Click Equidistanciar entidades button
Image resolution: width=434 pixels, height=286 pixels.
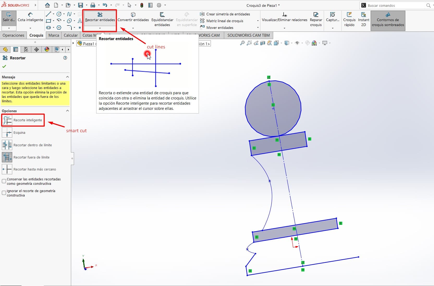162,20
